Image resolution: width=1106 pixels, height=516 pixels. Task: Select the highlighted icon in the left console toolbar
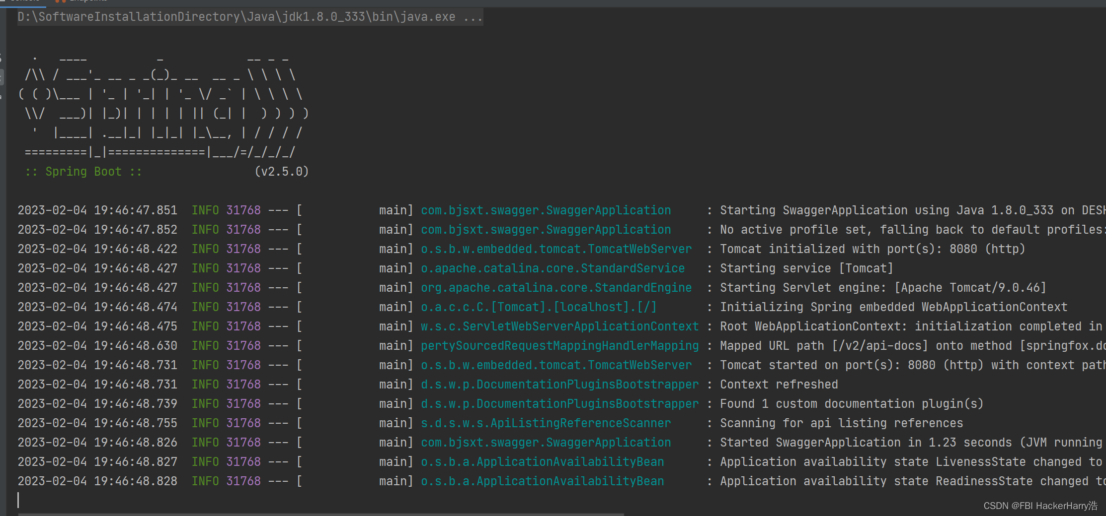pyautogui.click(x=2, y=77)
